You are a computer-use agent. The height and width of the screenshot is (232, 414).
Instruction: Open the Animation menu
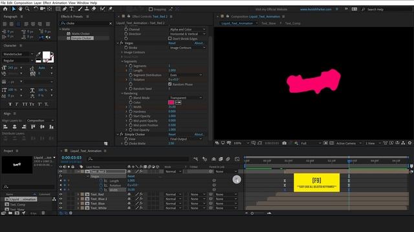point(60,3)
